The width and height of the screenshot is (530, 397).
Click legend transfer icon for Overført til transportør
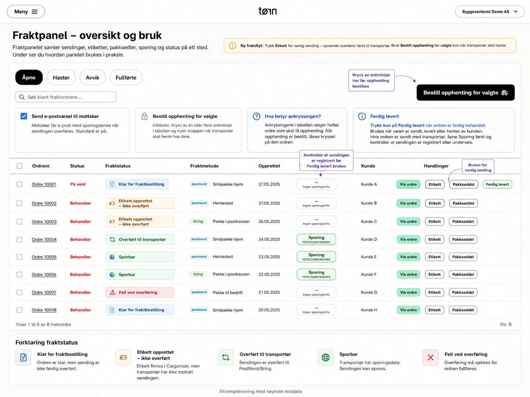pyautogui.click(x=225, y=358)
